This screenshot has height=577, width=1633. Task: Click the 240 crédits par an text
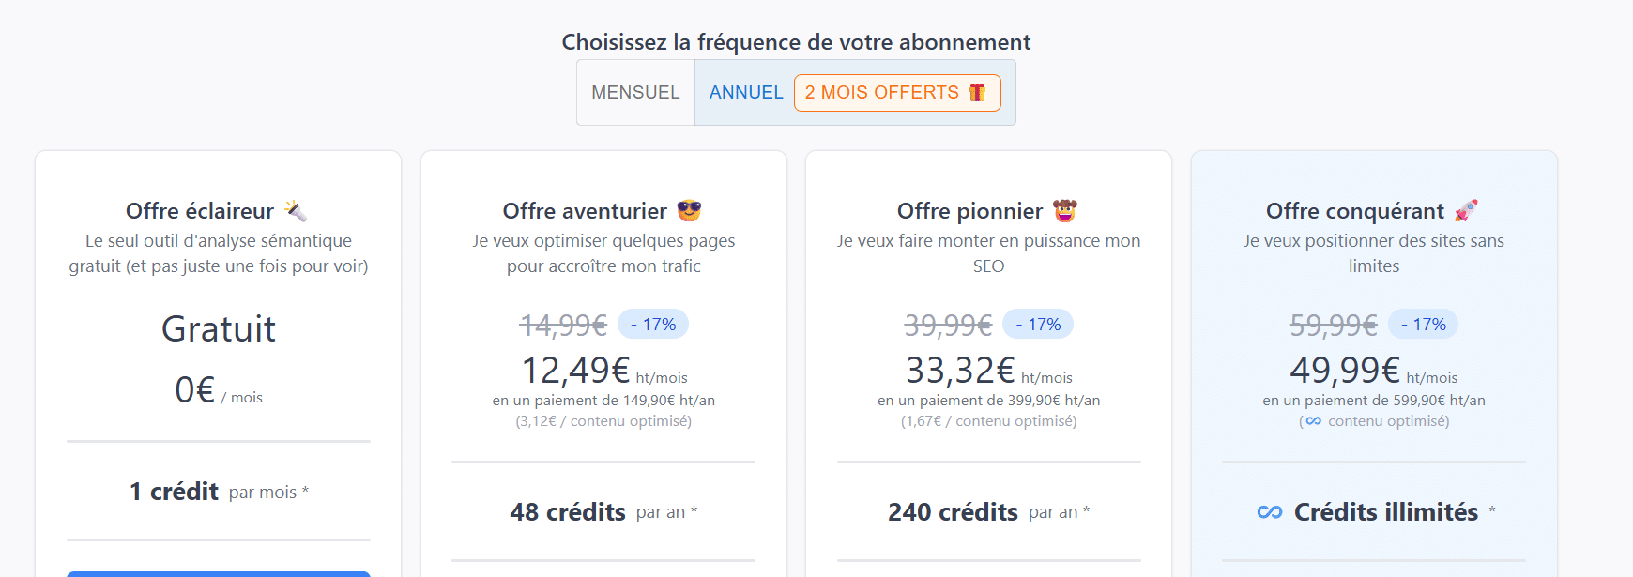(988, 512)
